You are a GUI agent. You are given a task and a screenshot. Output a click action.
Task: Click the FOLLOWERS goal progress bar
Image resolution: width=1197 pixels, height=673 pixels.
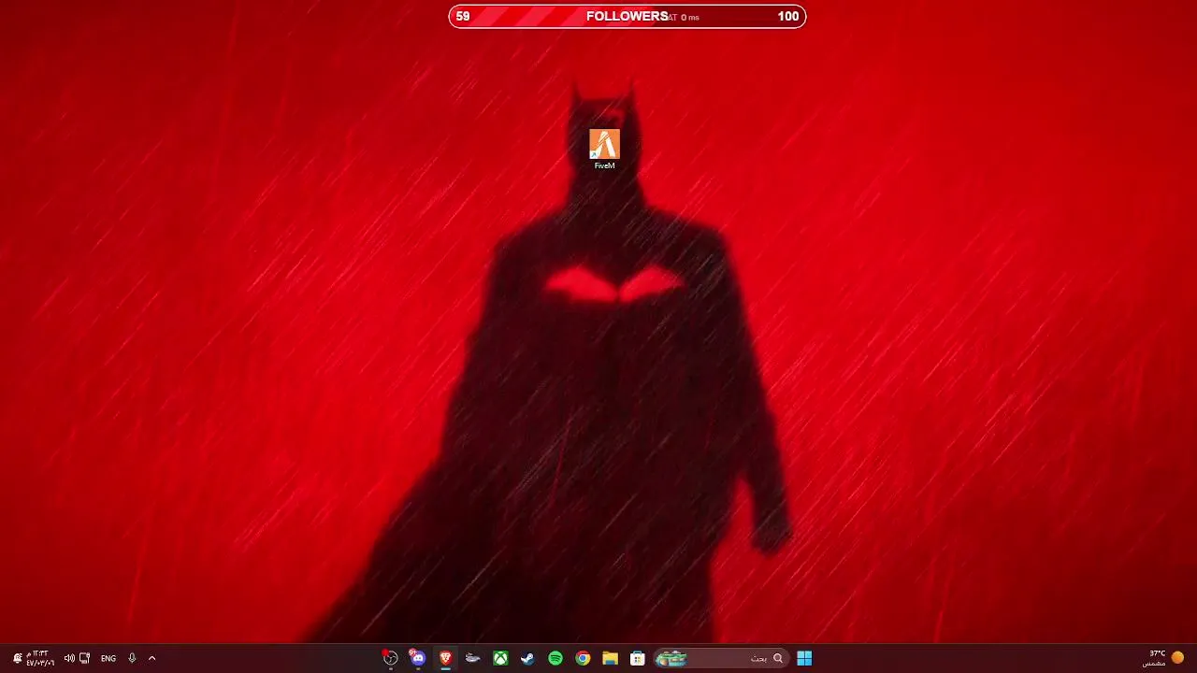click(627, 16)
